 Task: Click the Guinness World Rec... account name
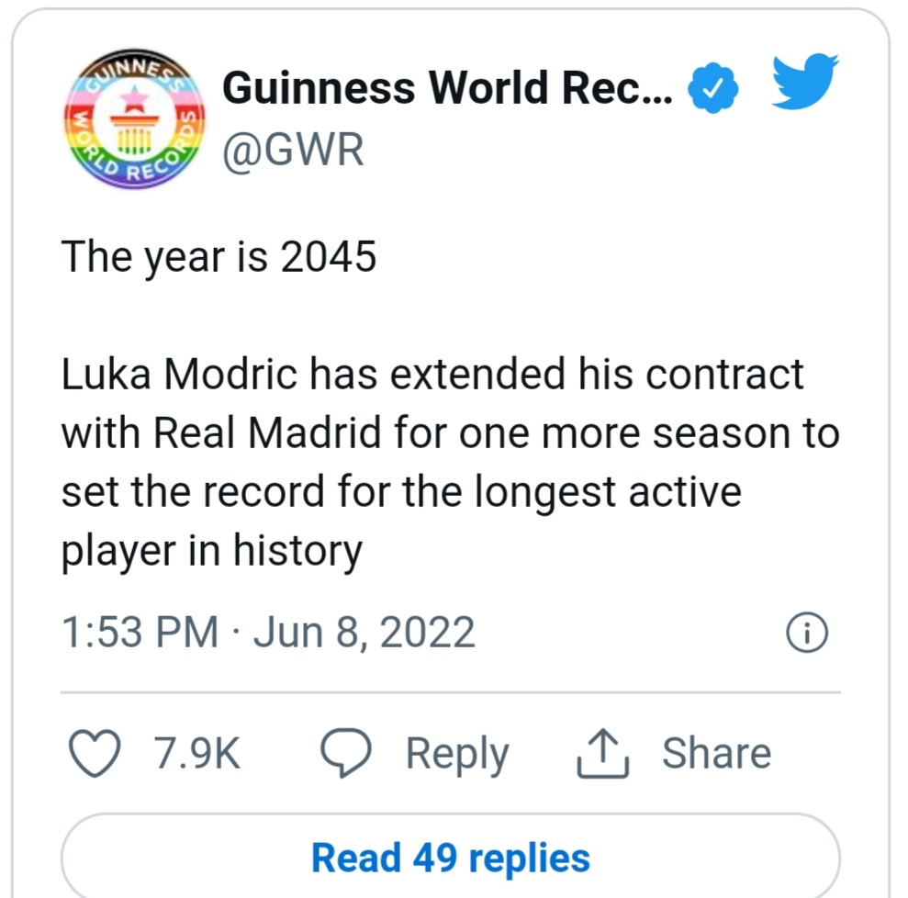point(448,88)
